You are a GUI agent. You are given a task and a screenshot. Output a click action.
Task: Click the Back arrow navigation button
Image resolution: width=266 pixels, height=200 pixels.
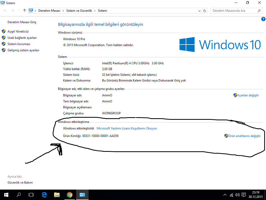point(5,11)
